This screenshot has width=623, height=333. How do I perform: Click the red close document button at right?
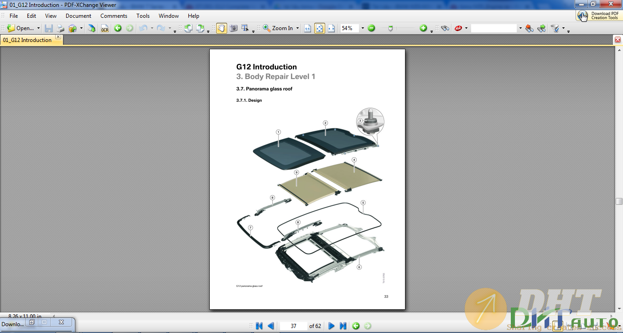point(618,40)
